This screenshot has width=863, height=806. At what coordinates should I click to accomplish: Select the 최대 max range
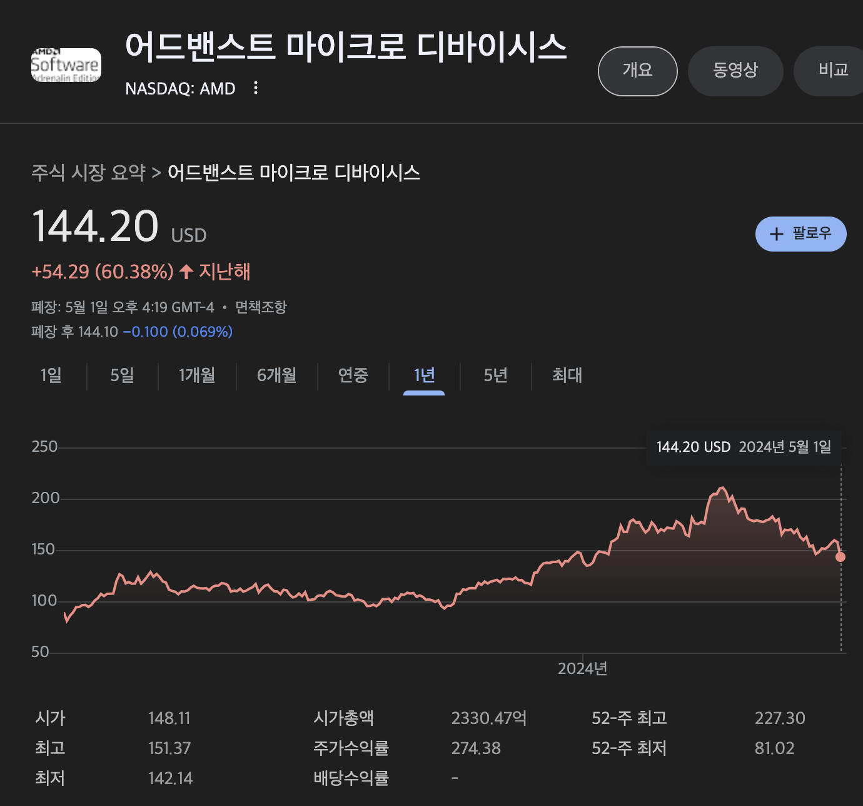(567, 375)
